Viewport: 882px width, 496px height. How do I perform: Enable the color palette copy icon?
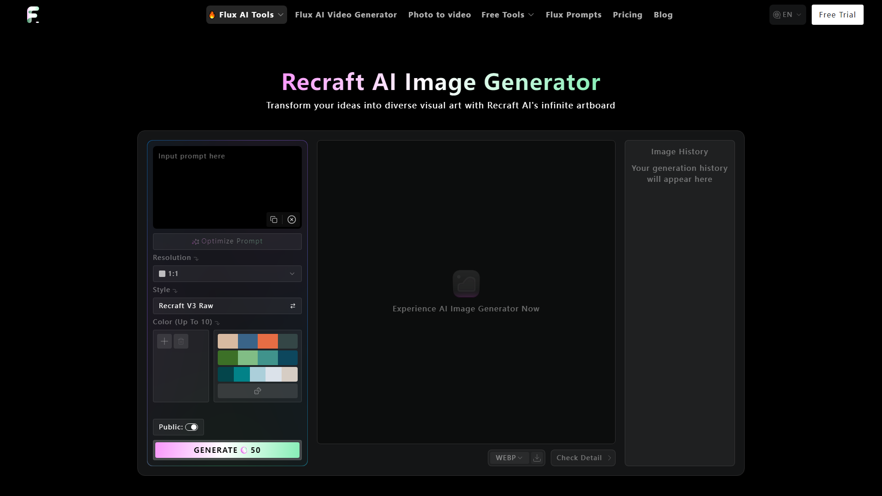coord(257,391)
